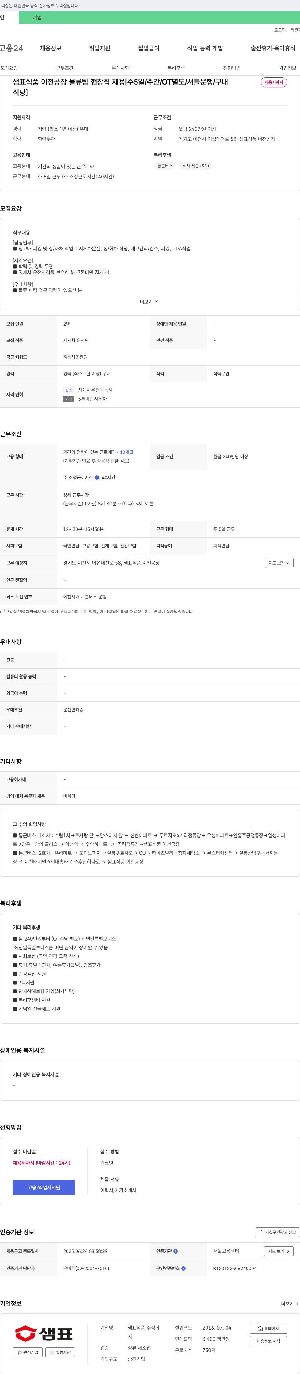Jump to the 우대사항 section tab
300x1374 pixels.
120,68
